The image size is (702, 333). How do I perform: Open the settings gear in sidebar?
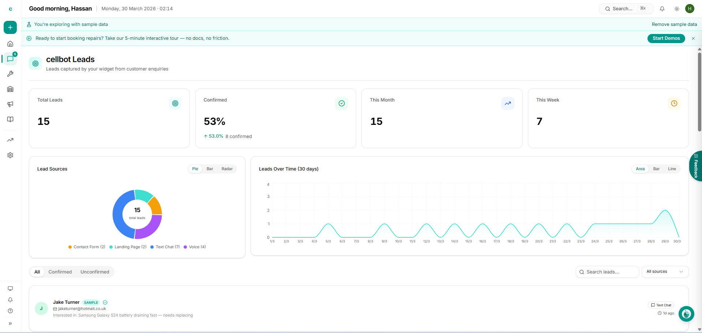(x=10, y=155)
